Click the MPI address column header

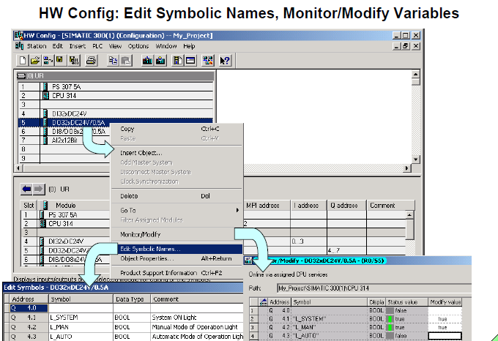[x=267, y=205]
